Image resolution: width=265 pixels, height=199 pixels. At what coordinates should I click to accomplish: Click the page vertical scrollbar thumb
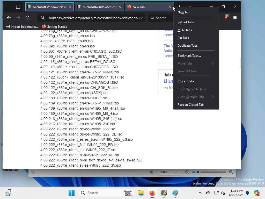pos(240,63)
